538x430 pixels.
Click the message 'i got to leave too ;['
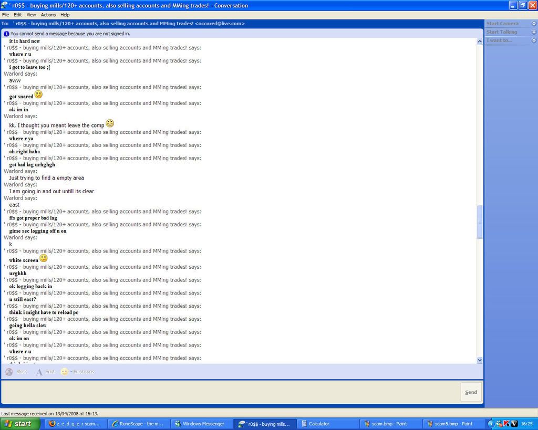pos(29,67)
